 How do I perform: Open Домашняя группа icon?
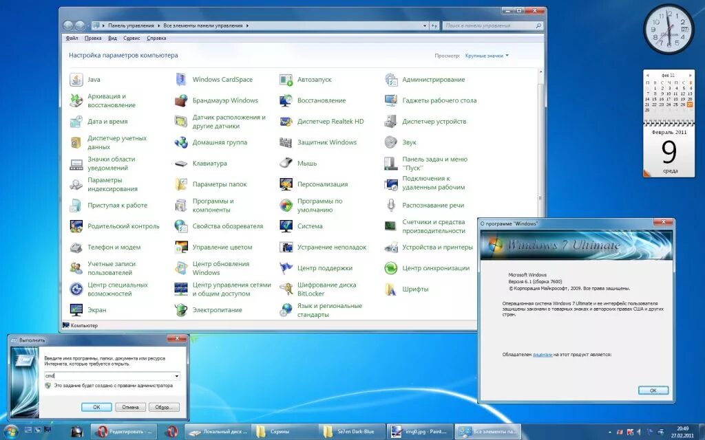tap(181, 142)
